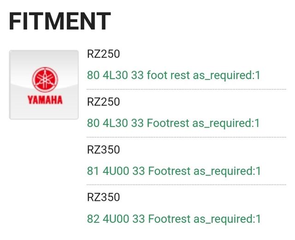Select RZ350 label above the 82 4U00 entry
The height and width of the screenshot is (240, 295).
(x=103, y=197)
